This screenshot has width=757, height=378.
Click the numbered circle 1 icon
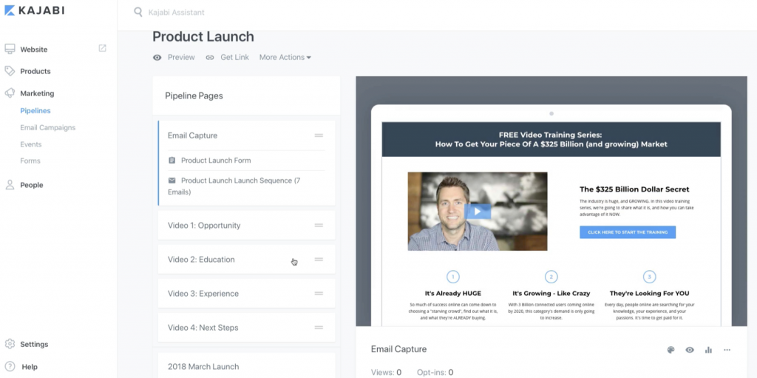453,277
